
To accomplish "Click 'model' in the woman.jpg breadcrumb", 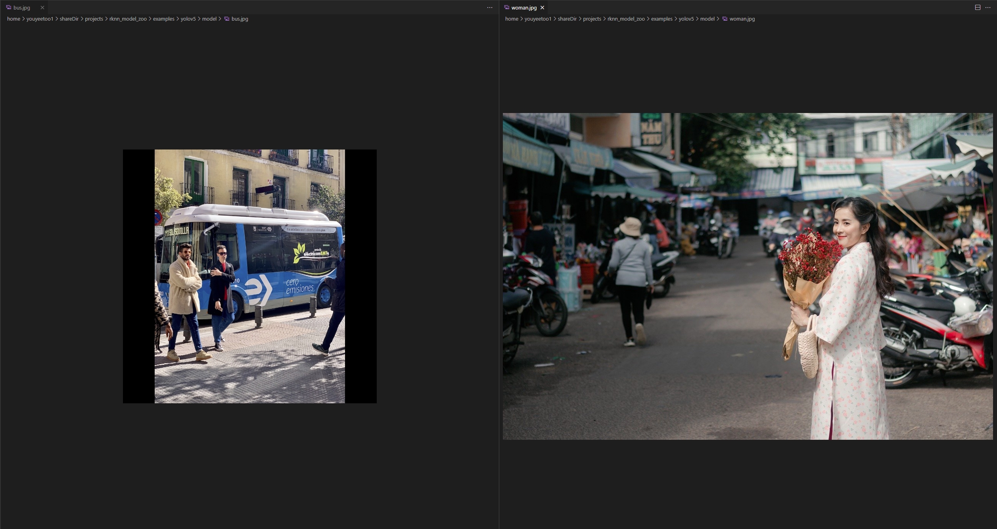I will pyautogui.click(x=707, y=19).
